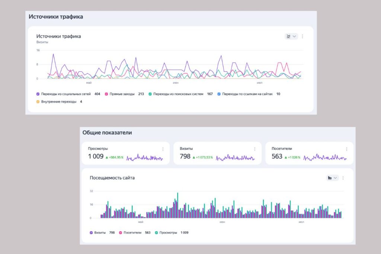Screen dimensions: 381x254
Task: Click the count 213 next to Прямые заходы
Action: pos(141,94)
